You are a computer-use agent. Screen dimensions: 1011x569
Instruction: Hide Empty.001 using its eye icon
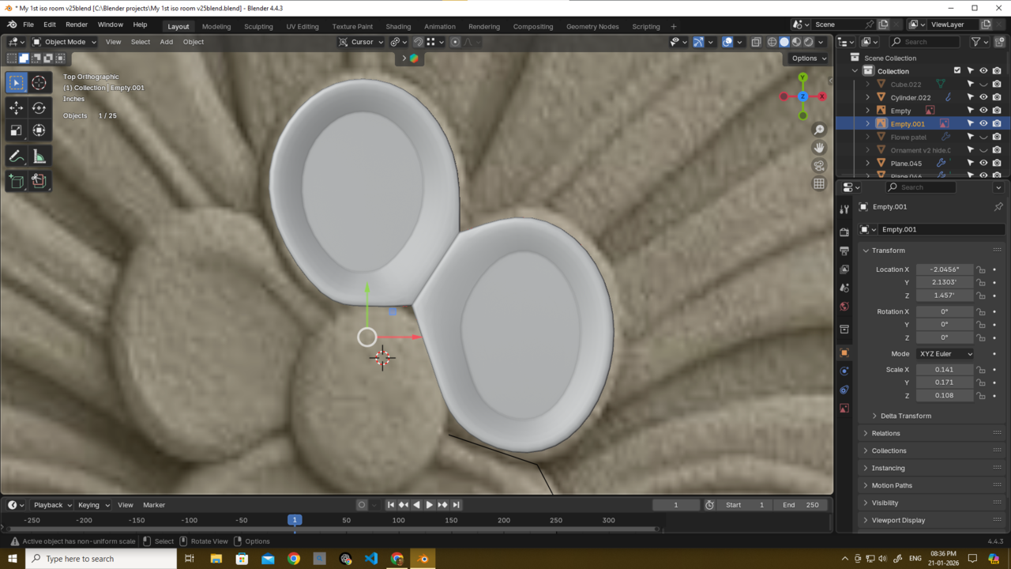tap(983, 123)
